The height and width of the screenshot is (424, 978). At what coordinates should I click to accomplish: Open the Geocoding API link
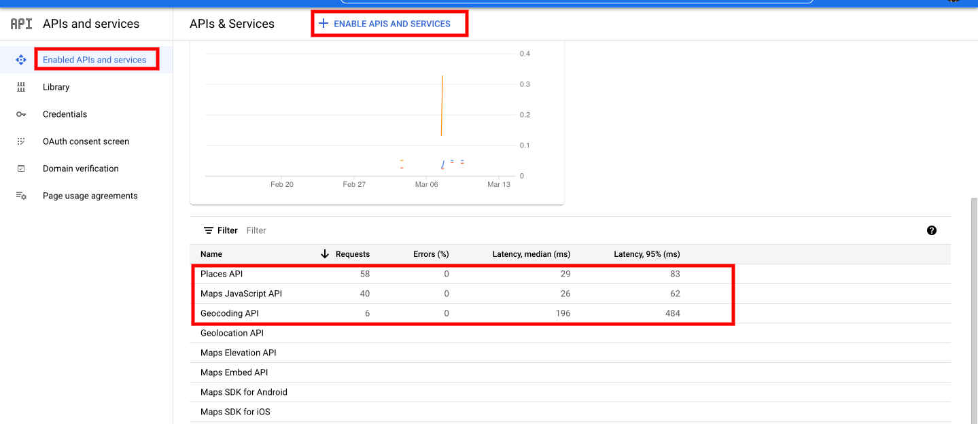230,313
